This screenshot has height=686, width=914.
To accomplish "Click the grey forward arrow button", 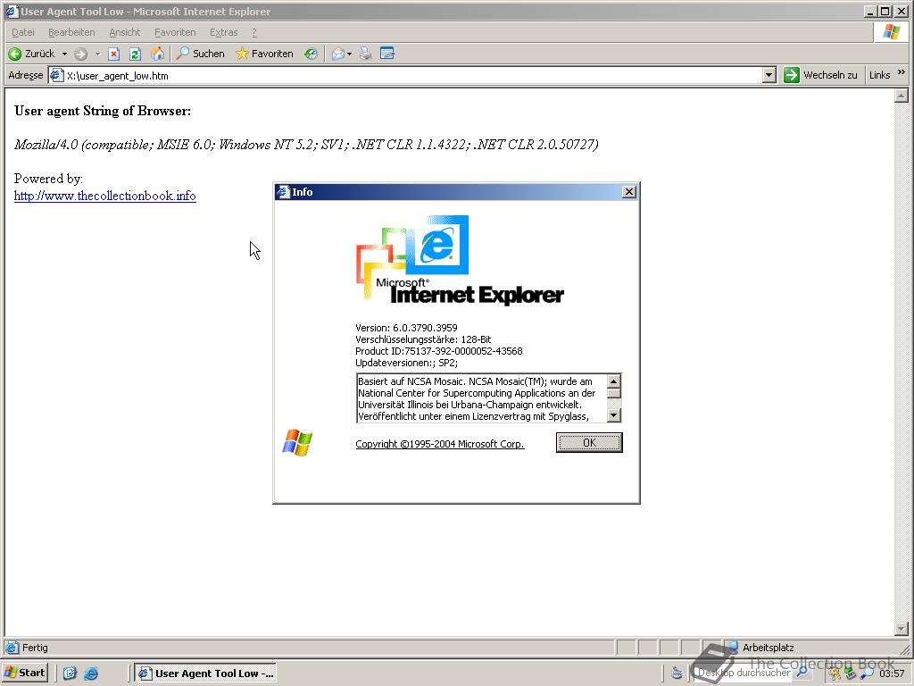I will coord(80,54).
